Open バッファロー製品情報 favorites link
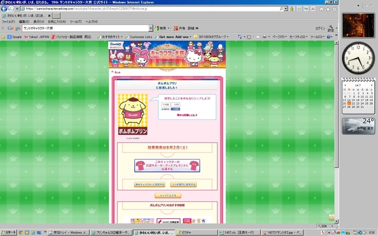This screenshot has height=236, width=378. pos(72,37)
